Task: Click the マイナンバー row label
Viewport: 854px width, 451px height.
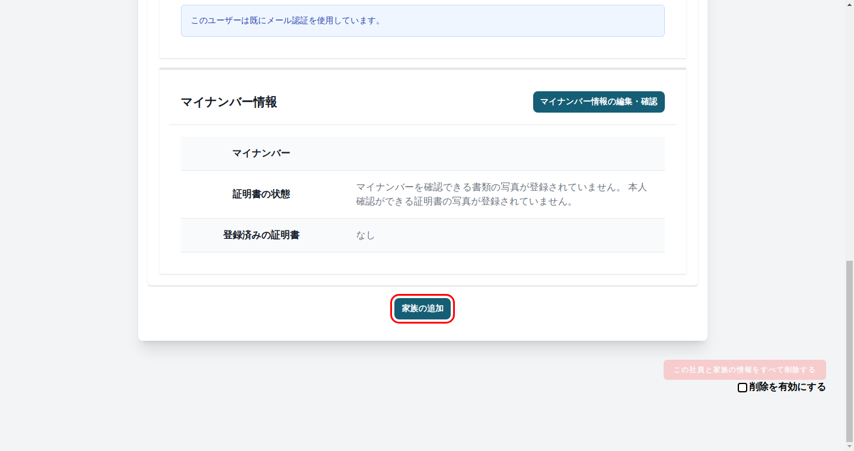Action: pos(261,153)
